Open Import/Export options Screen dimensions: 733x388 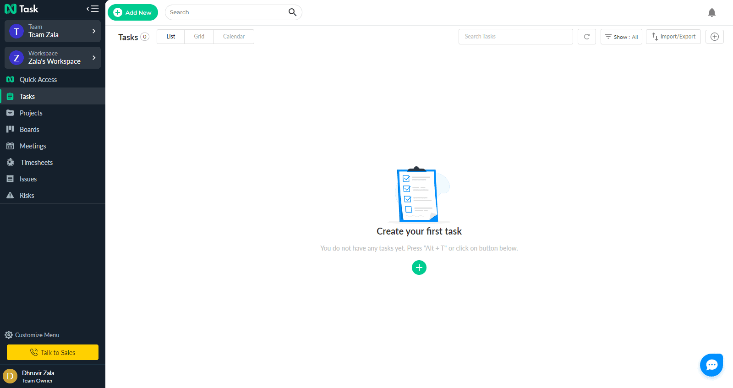(673, 37)
